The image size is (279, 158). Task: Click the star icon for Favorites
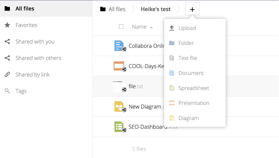coord(7,25)
